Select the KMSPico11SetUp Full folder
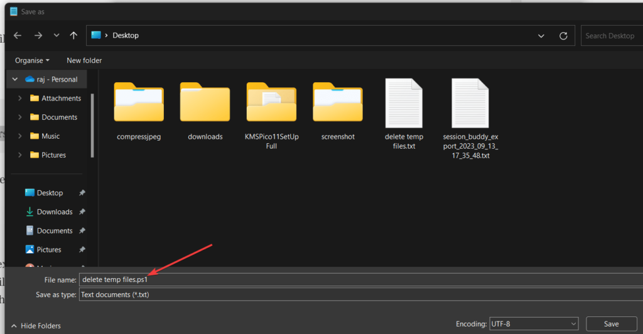This screenshot has width=643, height=334. 271,115
